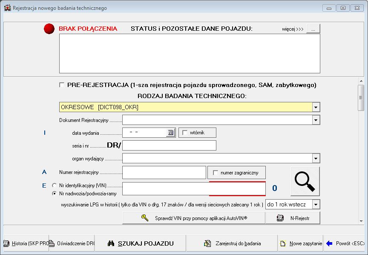Image resolution: width=368 pixels, height=255 pixels.
Task: Click the Numer rejestracyjny input field
Action: click(164, 173)
